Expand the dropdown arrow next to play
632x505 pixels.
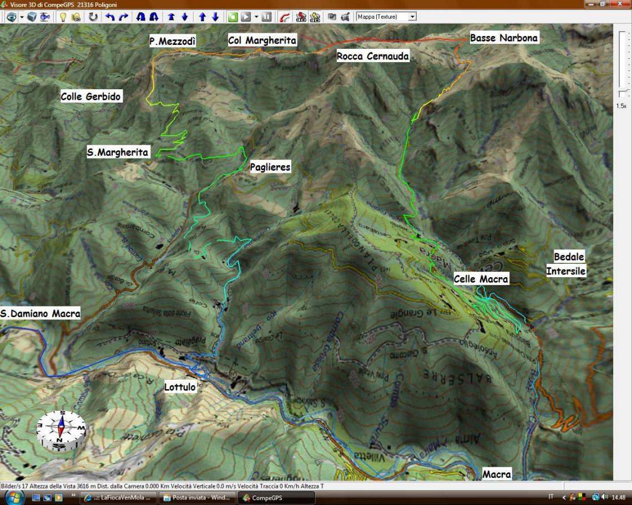256,17
